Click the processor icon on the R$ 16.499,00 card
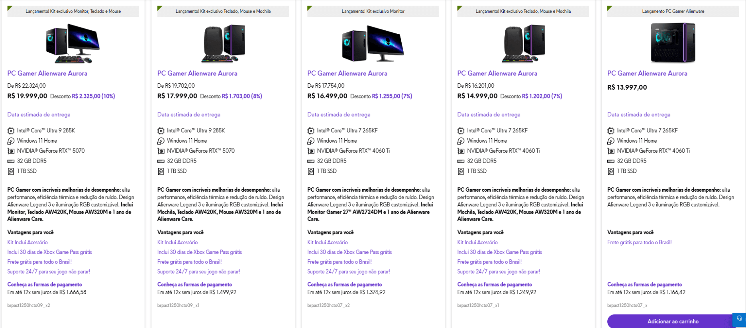Screen dimensions: 746x328 coord(311,131)
